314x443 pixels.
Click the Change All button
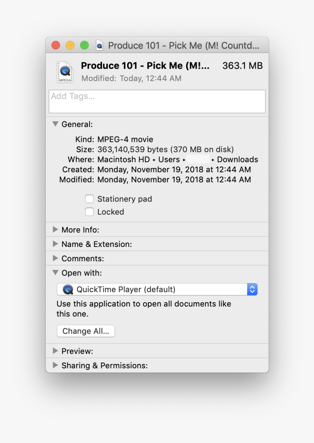85,331
